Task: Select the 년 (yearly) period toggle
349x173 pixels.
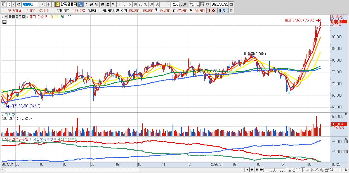Action: 96,4
